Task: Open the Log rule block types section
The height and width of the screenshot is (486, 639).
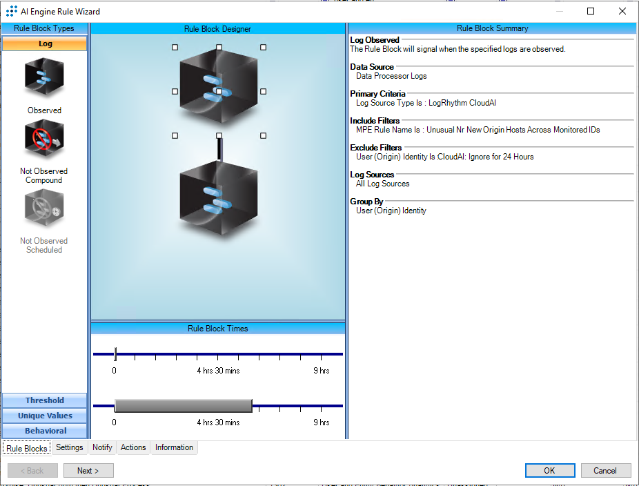Action: coord(45,43)
